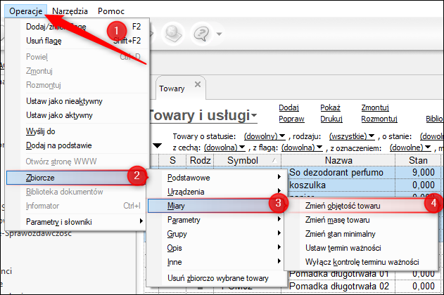Switch to the Towary tab

pos(172,88)
